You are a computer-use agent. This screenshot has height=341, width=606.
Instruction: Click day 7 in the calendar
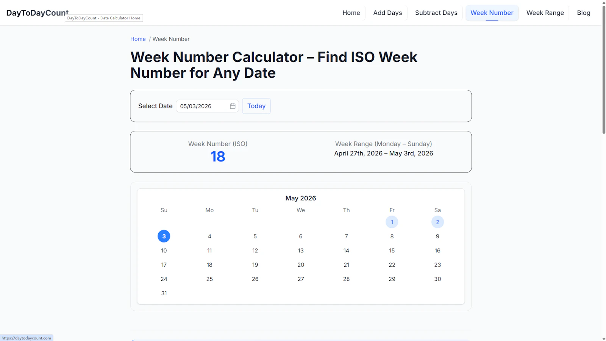[346, 236]
